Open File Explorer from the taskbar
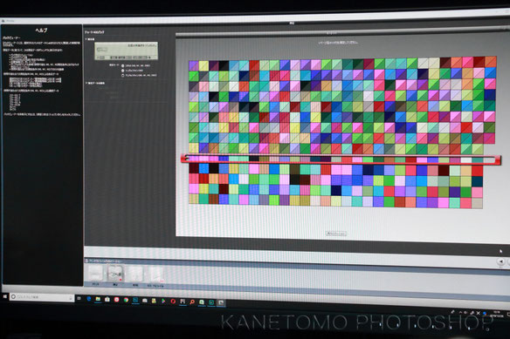Screen dimensions: 510x339 click(x=98, y=299)
